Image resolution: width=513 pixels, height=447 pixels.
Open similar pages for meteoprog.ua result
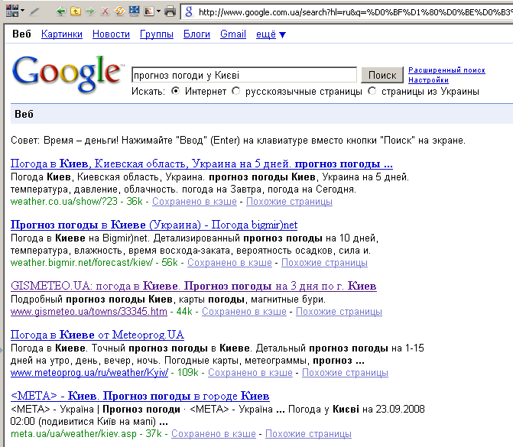click(x=345, y=372)
